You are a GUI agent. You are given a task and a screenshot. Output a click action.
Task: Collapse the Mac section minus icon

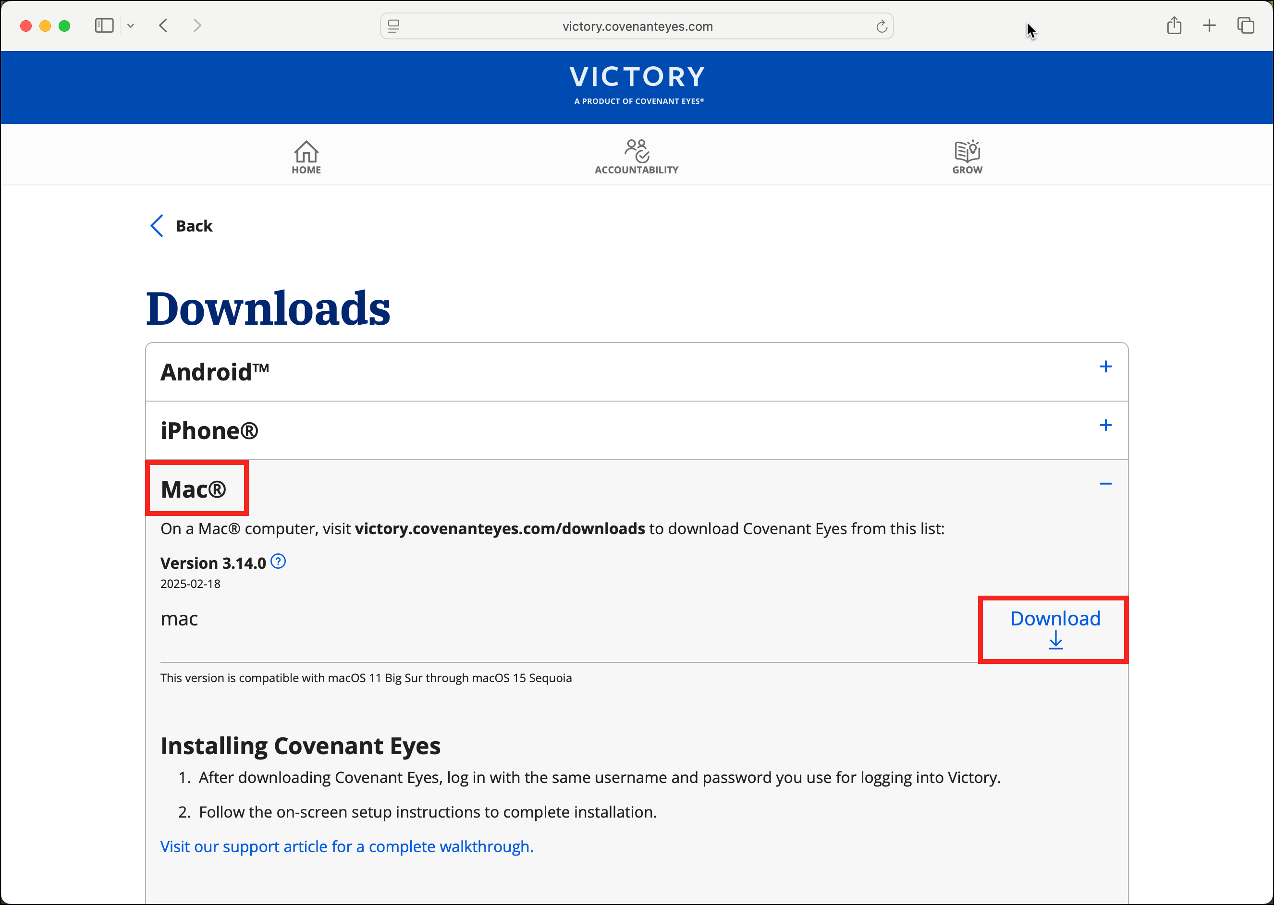[x=1105, y=484]
